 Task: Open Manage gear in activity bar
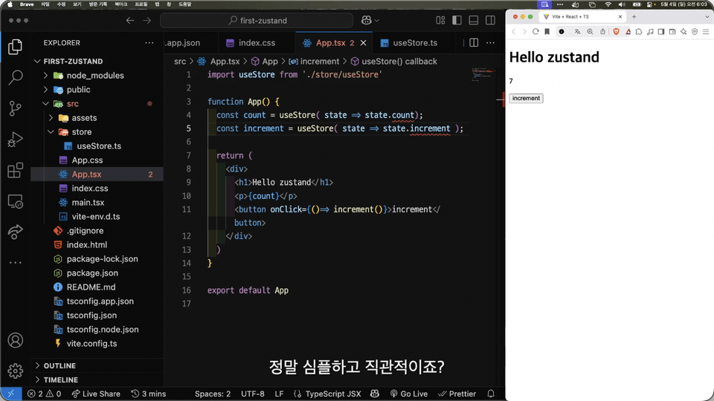15,371
